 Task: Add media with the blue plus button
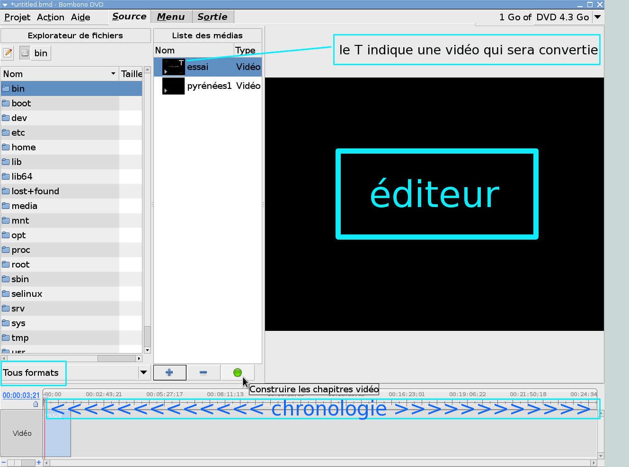click(169, 372)
